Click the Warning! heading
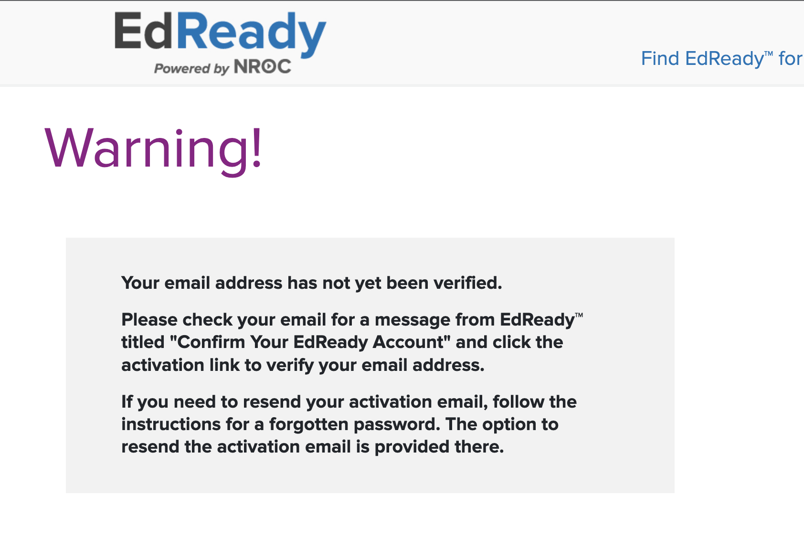 [x=153, y=149]
